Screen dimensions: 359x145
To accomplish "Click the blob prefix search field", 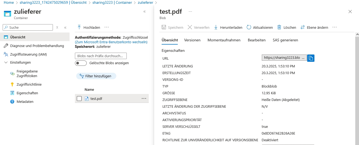I will 101,56.
